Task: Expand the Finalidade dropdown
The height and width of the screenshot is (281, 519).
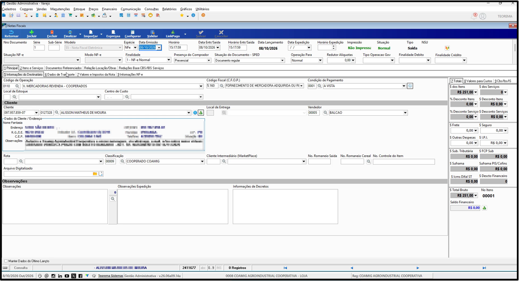Action: coord(169,60)
